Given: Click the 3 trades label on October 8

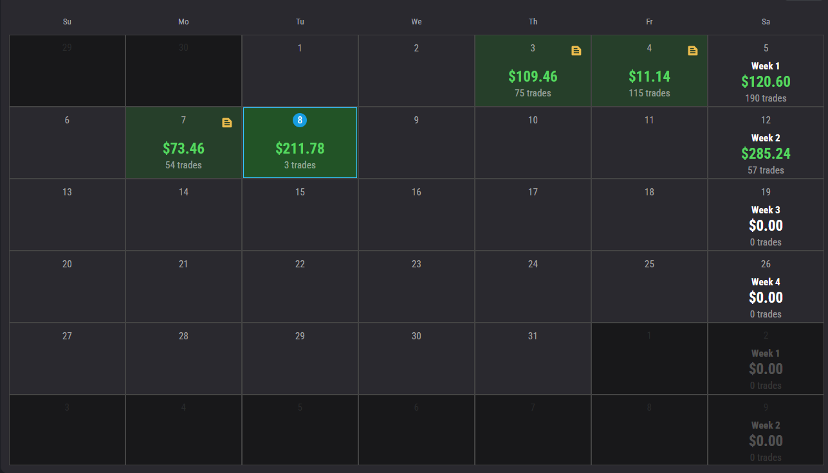Looking at the screenshot, I should tap(300, 165).
